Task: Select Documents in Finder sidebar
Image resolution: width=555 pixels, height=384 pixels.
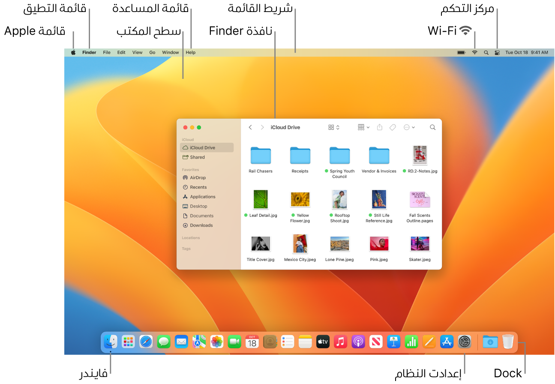Action: coord(207,216)
